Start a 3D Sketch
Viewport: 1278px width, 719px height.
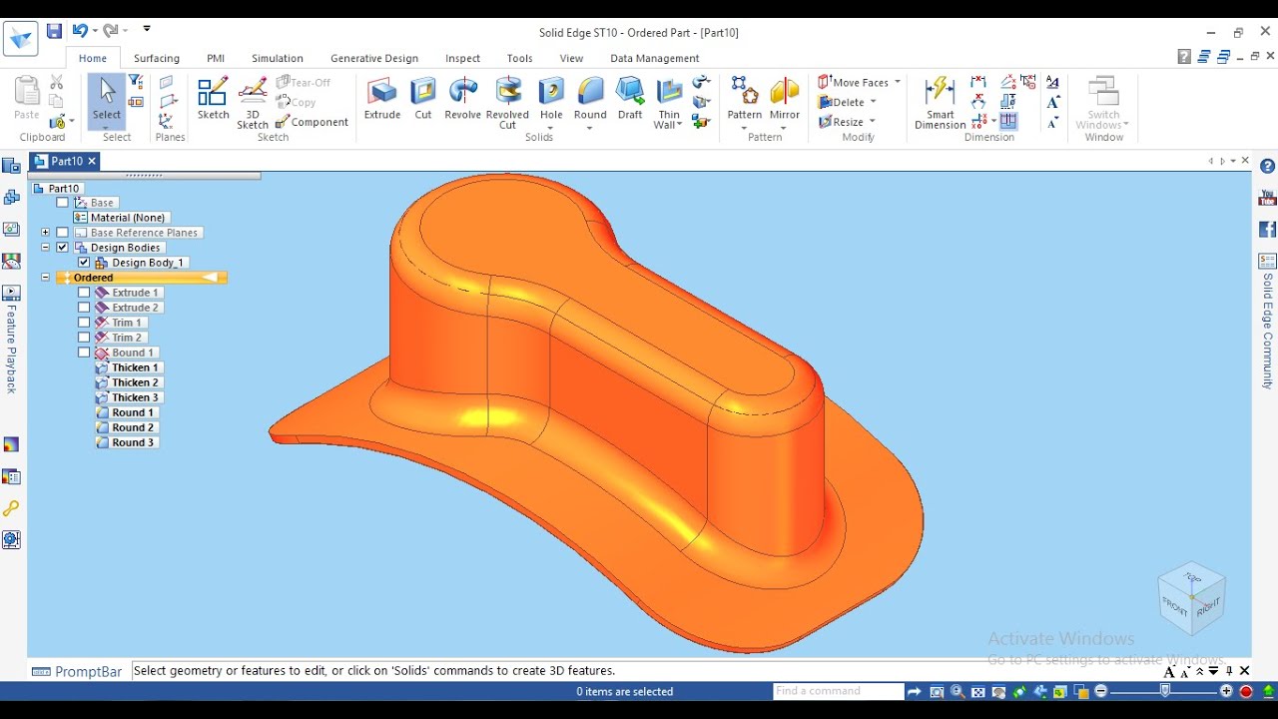click(x=253, y=103)
